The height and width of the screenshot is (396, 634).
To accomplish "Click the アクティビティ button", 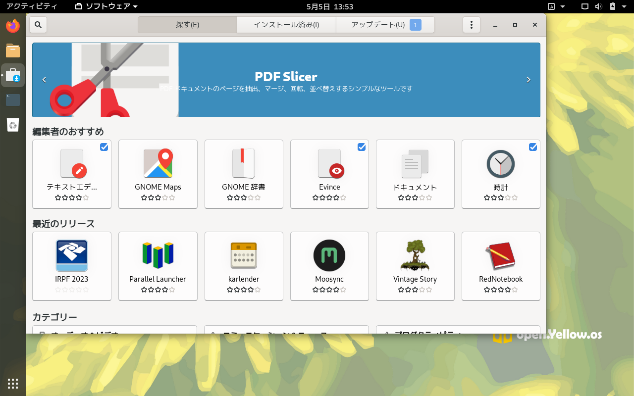I will (32, 6).
